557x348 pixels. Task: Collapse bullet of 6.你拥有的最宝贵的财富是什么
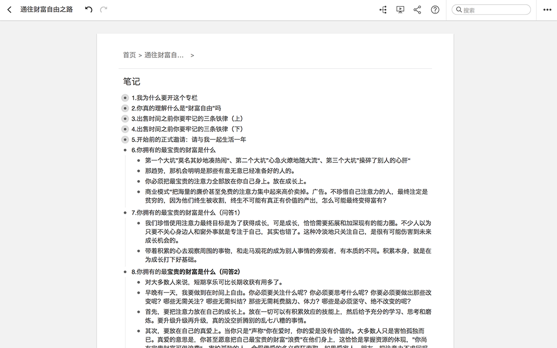click(125, 150)
